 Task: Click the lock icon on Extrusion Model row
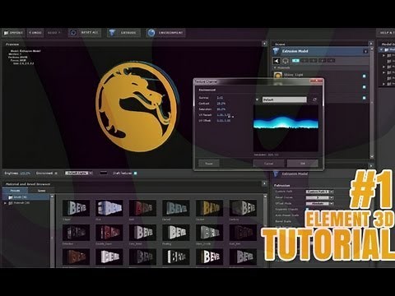click(365, 52)
